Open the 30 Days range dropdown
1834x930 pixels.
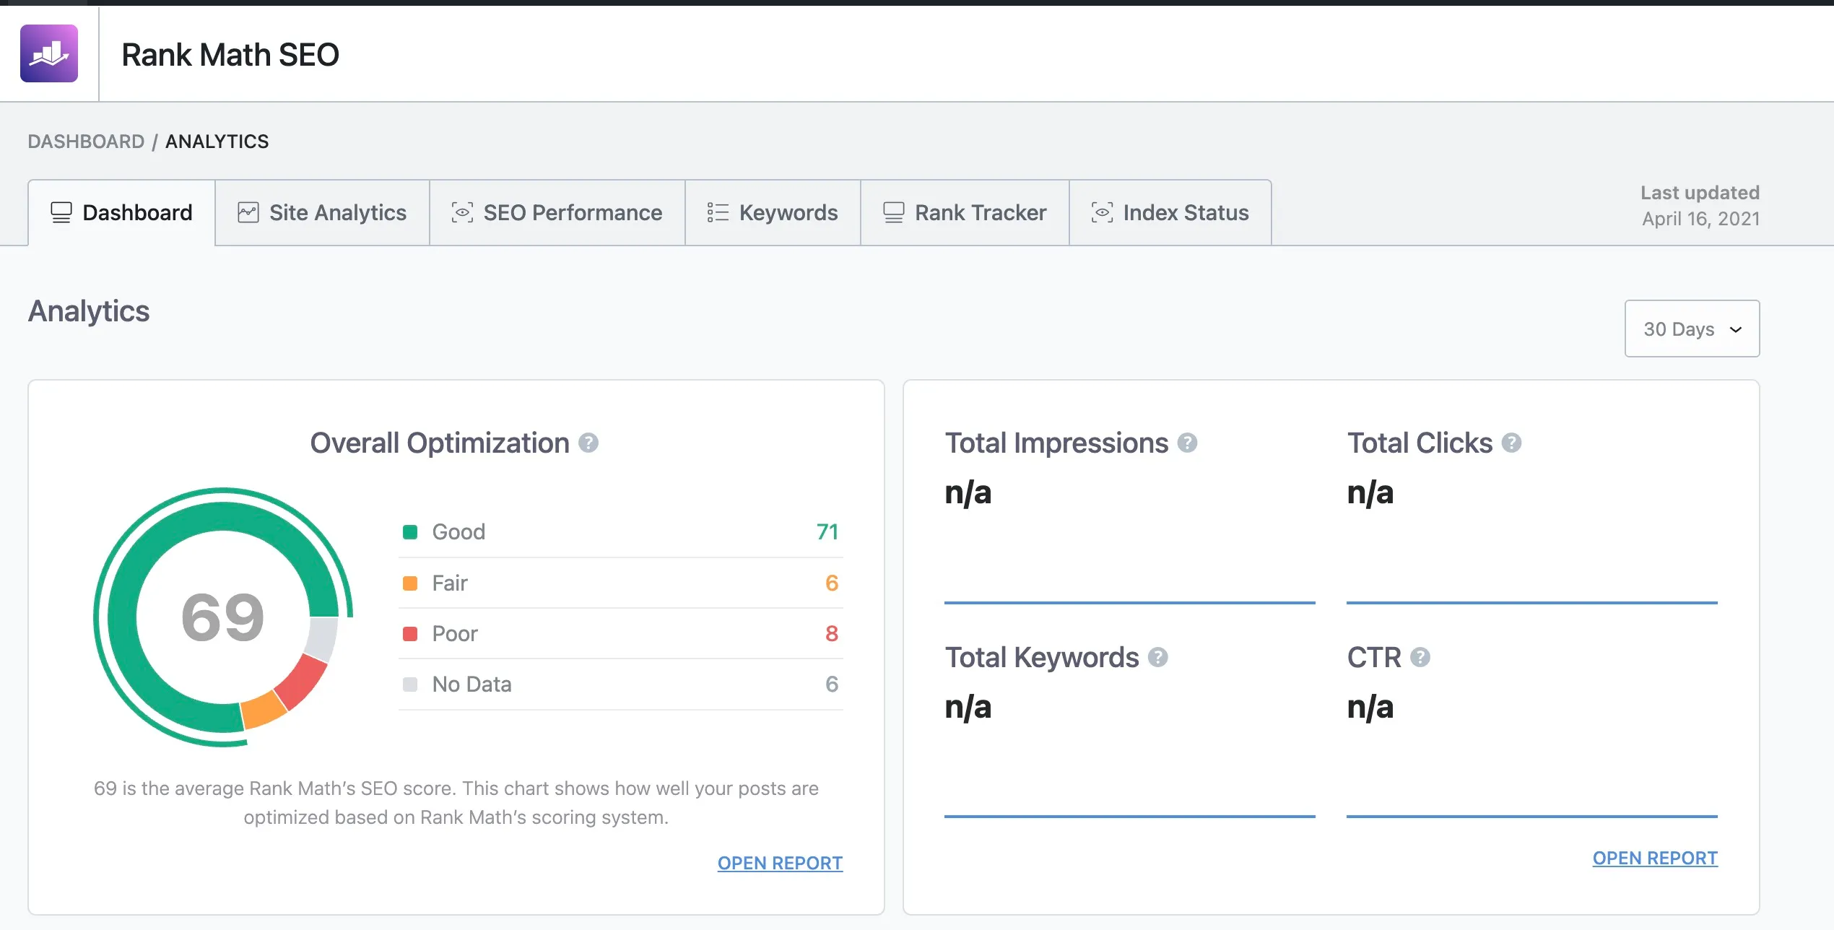pyautogui.click(x=1691, y=329)
